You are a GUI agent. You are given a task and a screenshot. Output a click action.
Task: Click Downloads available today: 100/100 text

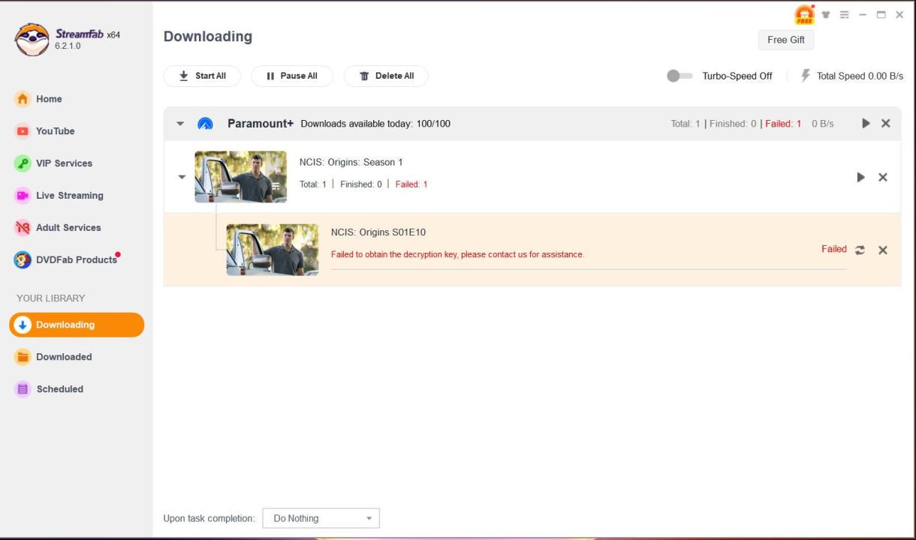pos(375,124)
